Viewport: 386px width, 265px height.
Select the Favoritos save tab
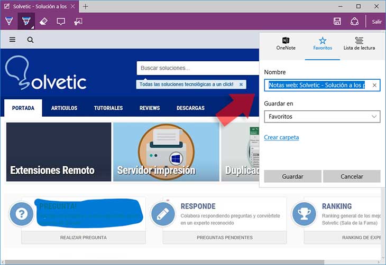pyautogui.click(x=323, y=44)
